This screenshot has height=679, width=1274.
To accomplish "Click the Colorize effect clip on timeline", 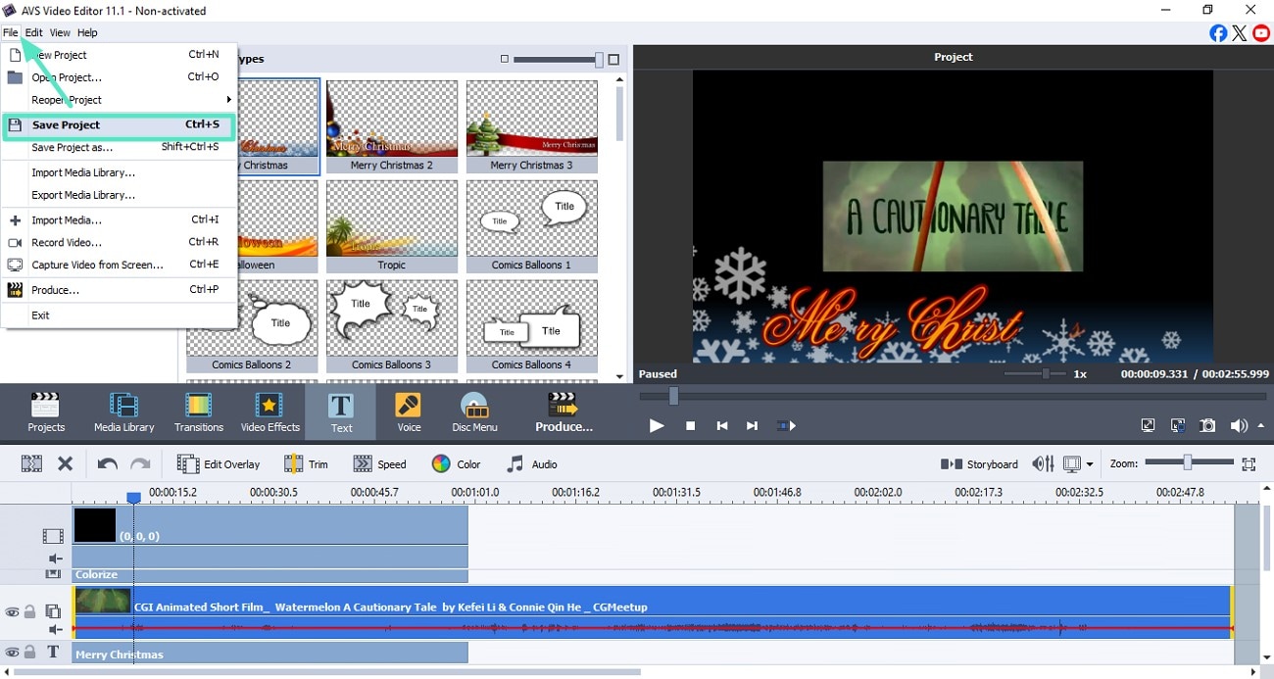I will click(x=270, y=575).
